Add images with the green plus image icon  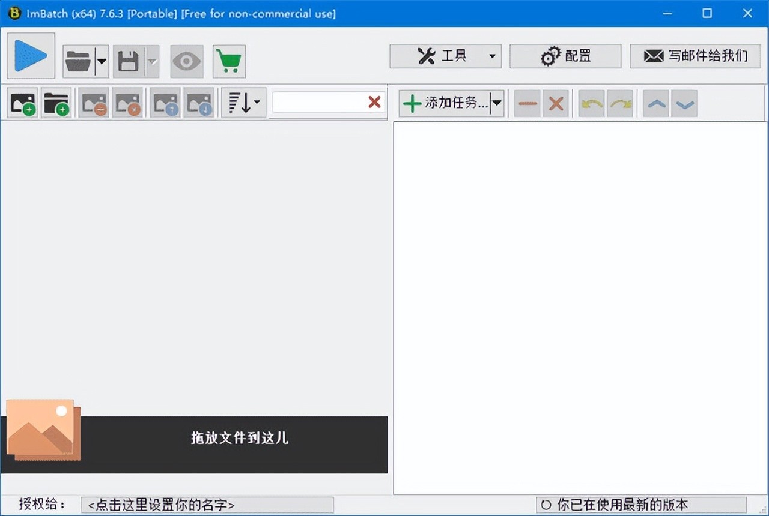(x=23, y=103)
